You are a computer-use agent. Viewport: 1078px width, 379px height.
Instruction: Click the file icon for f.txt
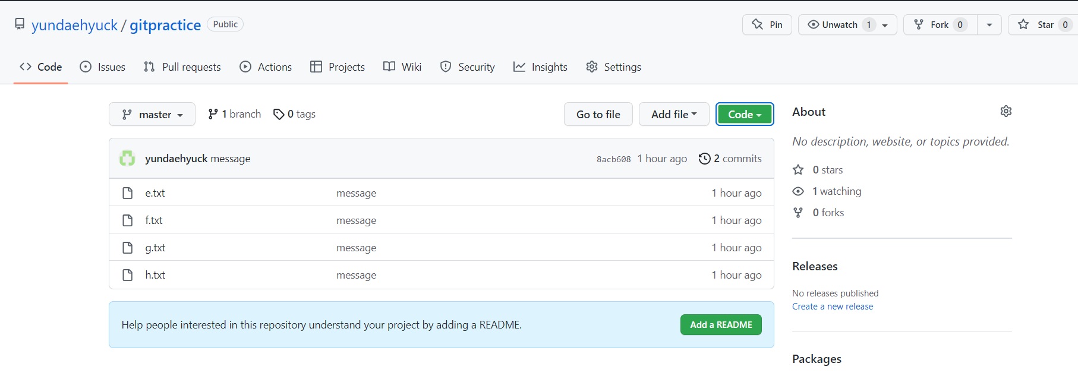click(x=127, y=220)
